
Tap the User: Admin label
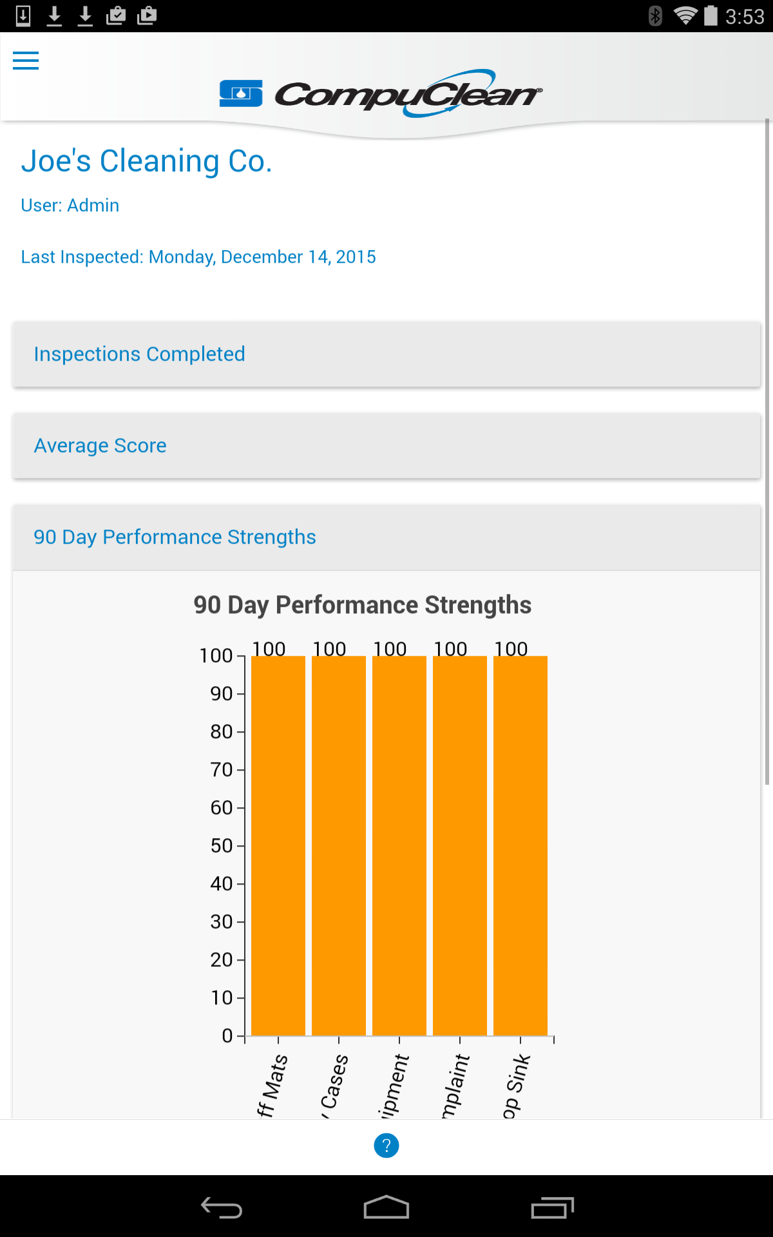click(x=70, y=206)
